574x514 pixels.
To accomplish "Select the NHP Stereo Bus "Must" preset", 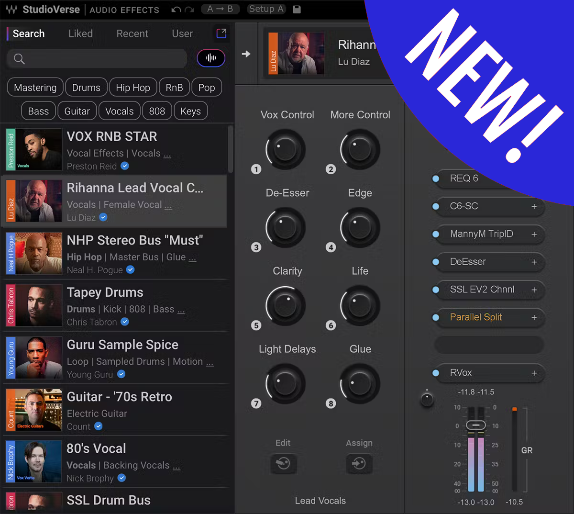I will [115, 254].
